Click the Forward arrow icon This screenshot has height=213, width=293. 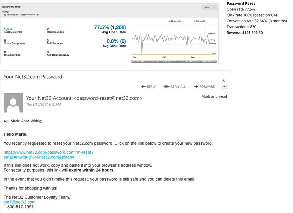pyautogui.click(x=196, y=87)
